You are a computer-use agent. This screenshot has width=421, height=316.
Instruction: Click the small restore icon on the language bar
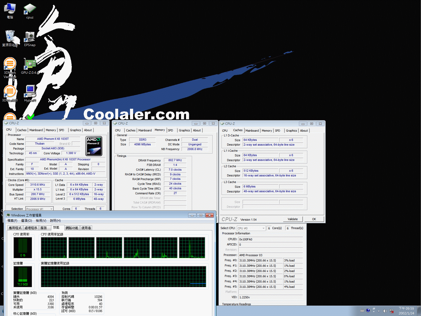click(x=374, y=309)
